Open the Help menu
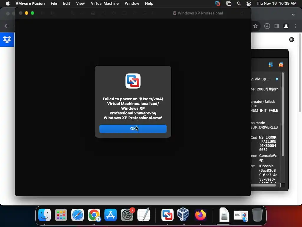302x227 pixels. (x=149, y=3)
